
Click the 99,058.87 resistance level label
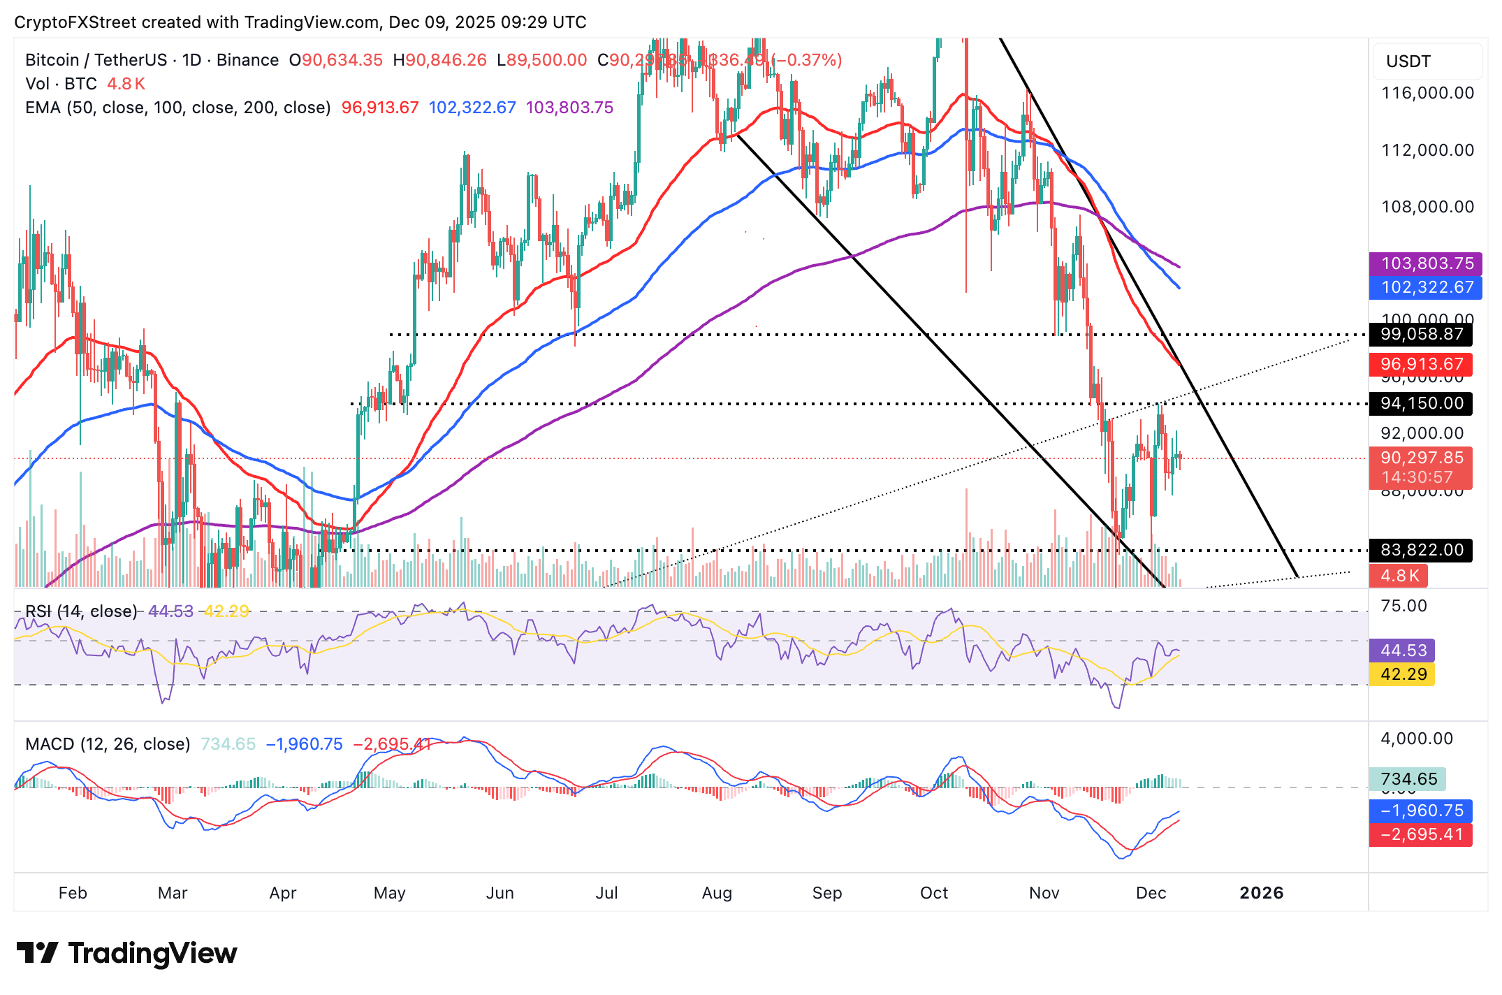[1420, 334]
